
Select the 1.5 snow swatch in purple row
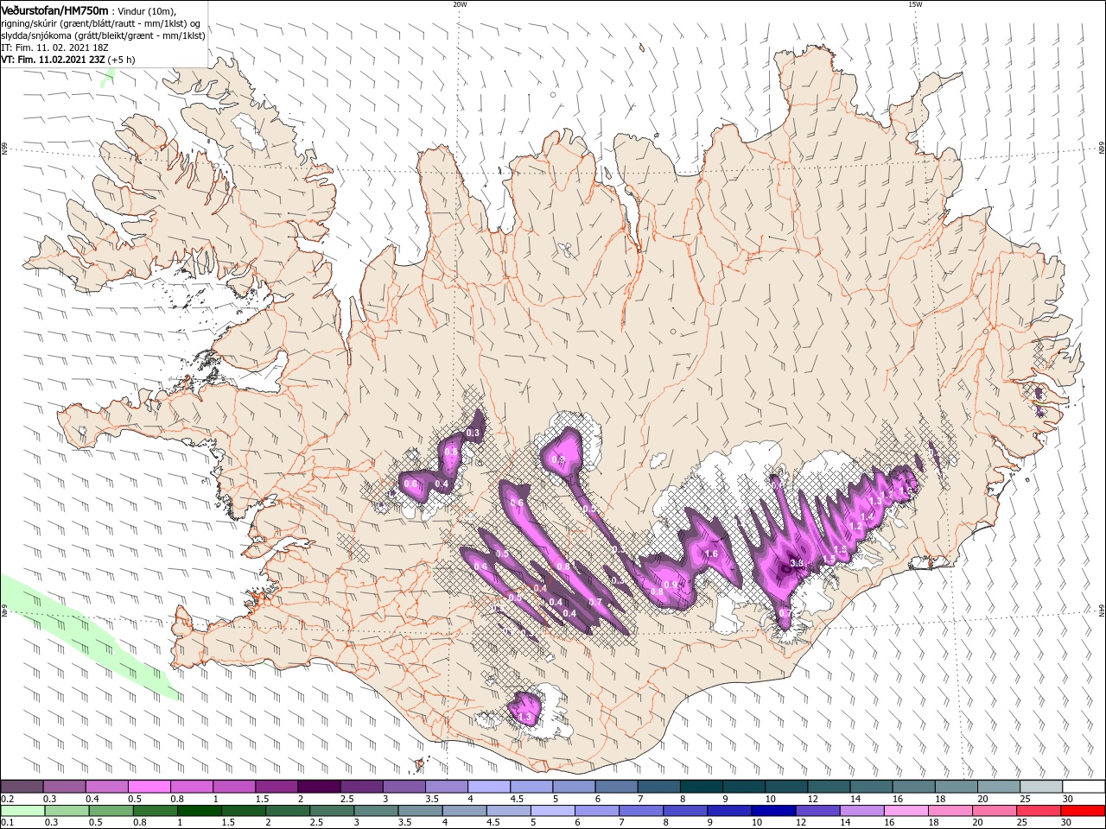[276, 787]
